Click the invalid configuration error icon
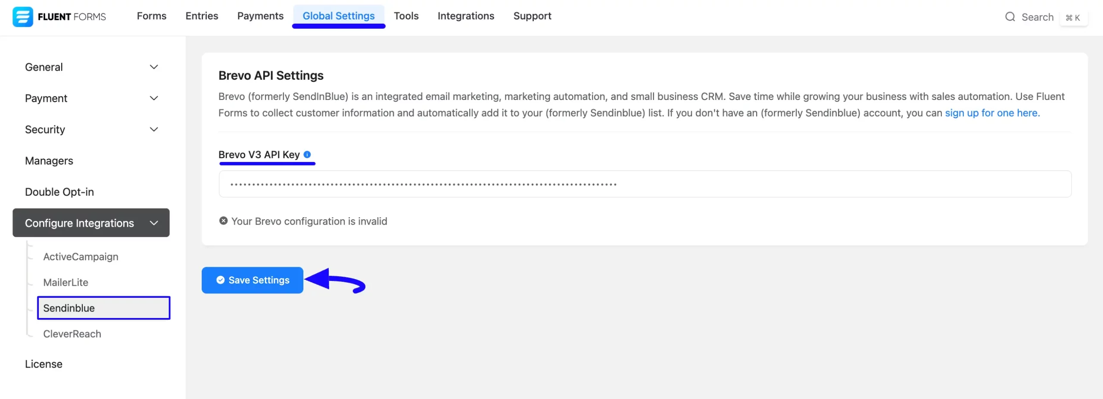The image size is (1103, 399). [x=223, y=221]
